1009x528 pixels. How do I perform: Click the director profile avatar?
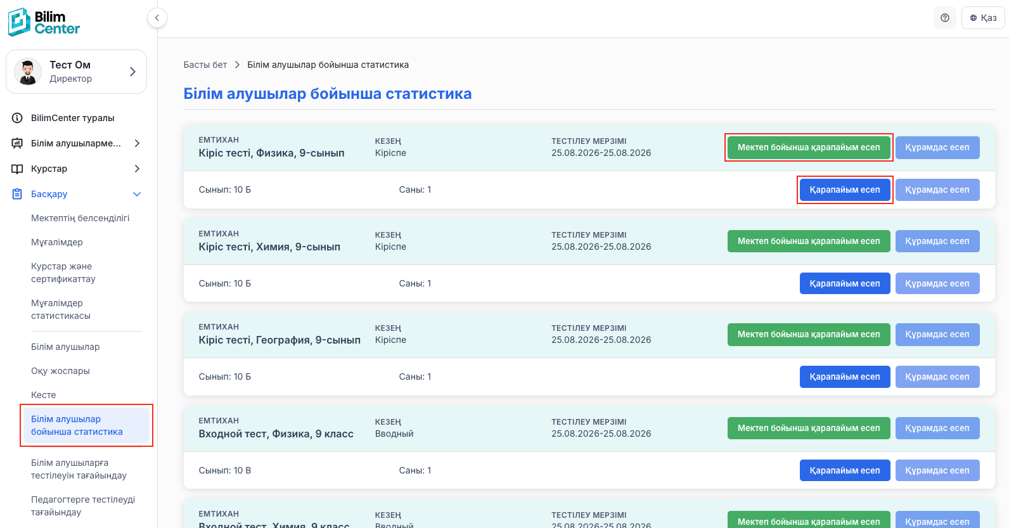[28, 72]
